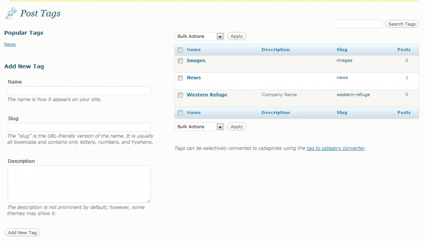Open the top Bulk Actions dropdown
The height and width of the screenshot is (241, 425).
199,36
